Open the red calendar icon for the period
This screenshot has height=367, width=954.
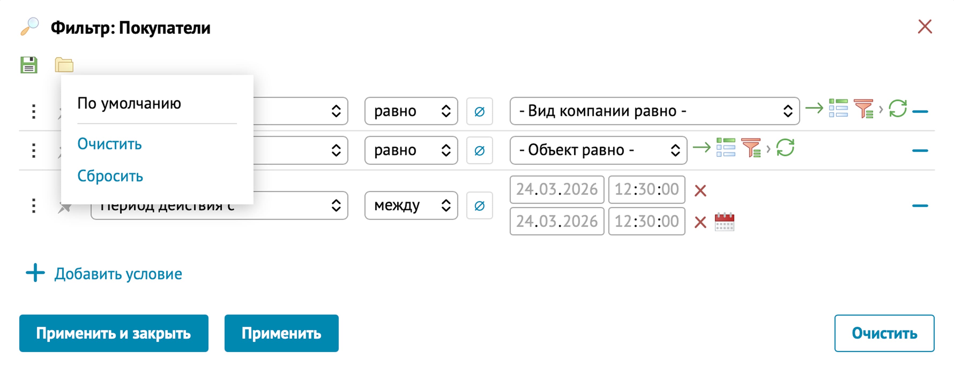pyautogui.click(x=724, y=222)
